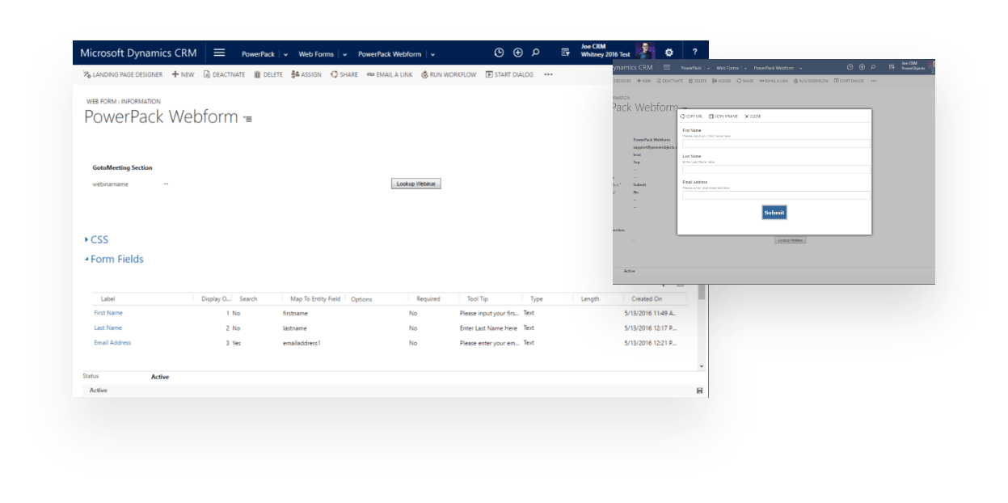
Task: Click Start Dialog in second window
Action: 849,81
